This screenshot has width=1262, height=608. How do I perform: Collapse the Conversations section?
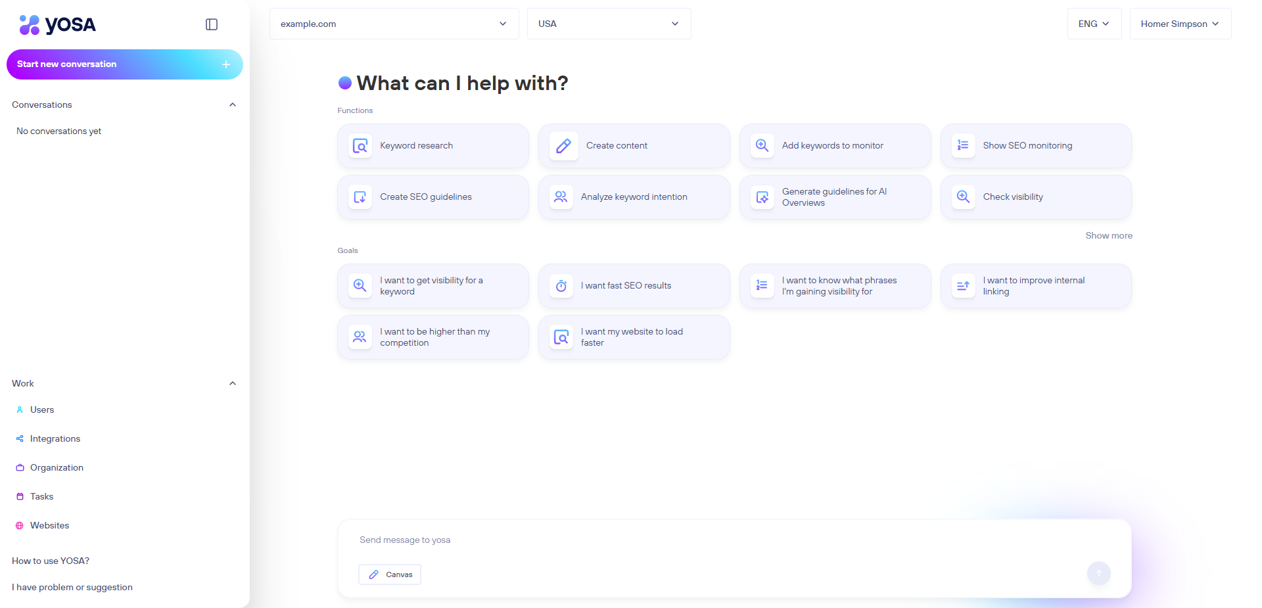tap(232, 105)
